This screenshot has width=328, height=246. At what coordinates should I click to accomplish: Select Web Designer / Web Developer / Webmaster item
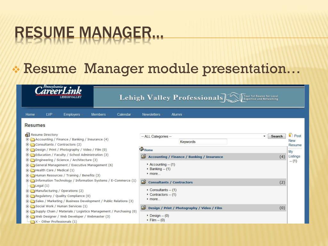tap(73, 217)
